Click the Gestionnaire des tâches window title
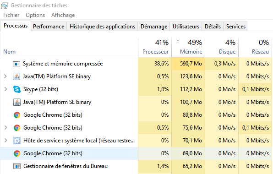The image size is (273, 174). pyautogui.click(x=39, y=5)
